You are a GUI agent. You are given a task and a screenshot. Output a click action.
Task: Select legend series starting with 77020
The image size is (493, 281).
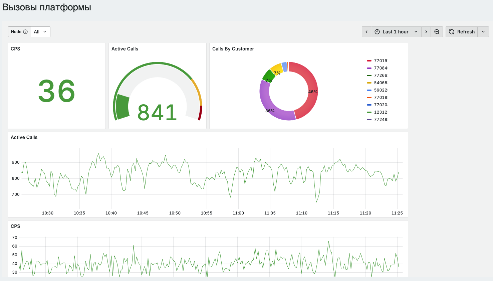pos(381,105)
